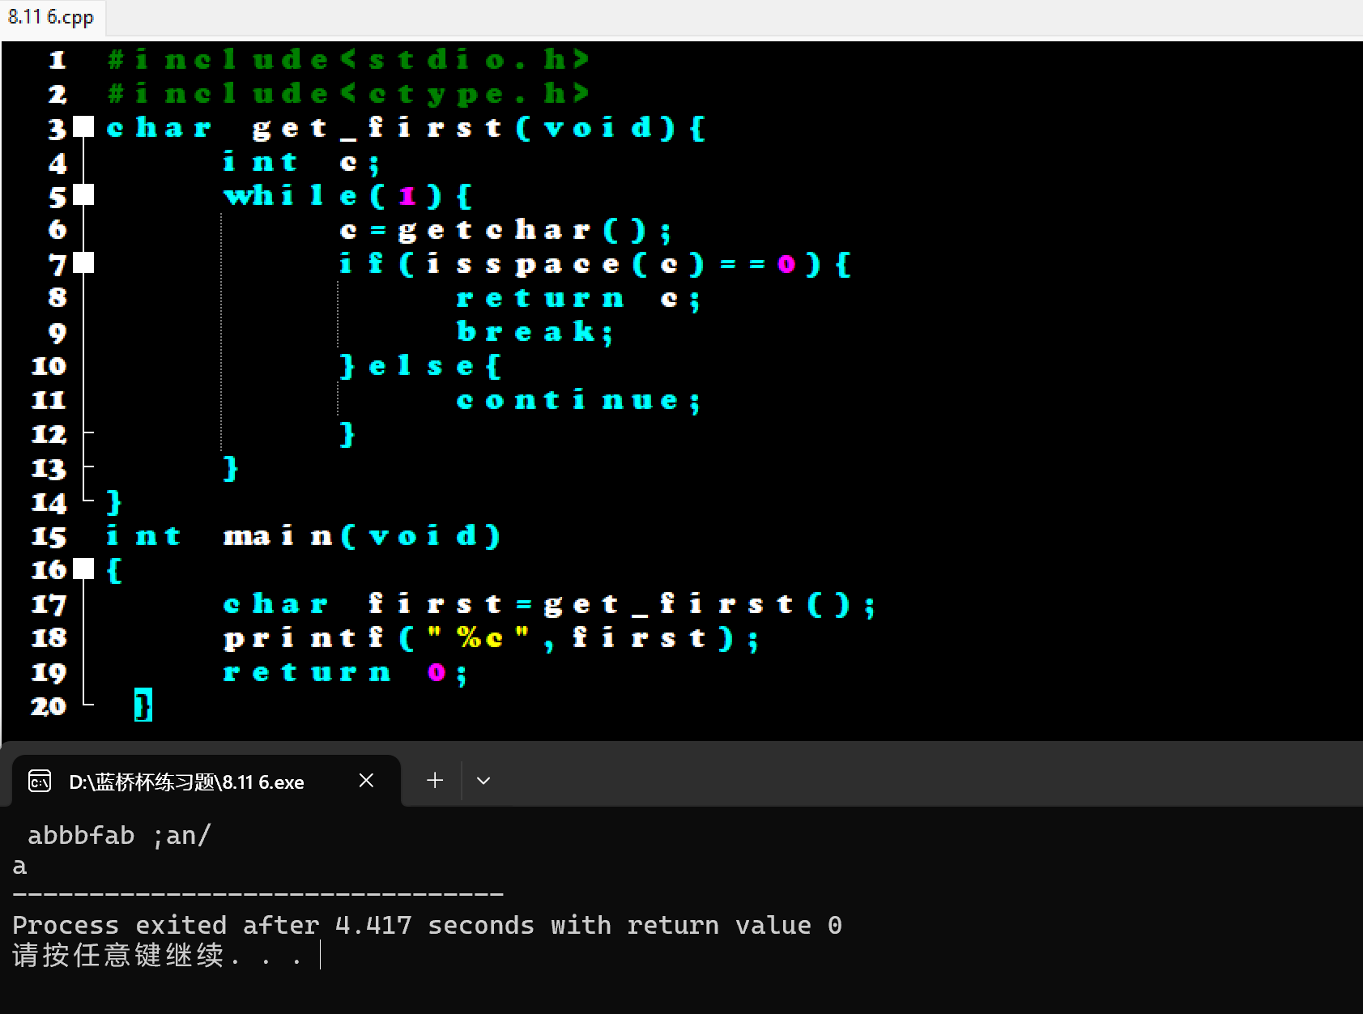The width and height of the screenshot is (1363, 1014).
Task: Click the 'continue;' statement
Action: click(578, 400)
